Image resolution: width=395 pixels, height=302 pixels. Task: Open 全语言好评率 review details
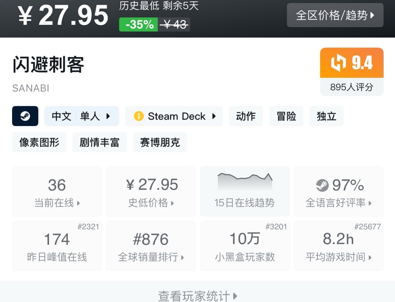(339, 191)
